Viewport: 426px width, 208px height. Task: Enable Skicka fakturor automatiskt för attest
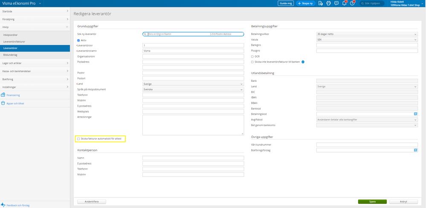click(x=78, y=139)
